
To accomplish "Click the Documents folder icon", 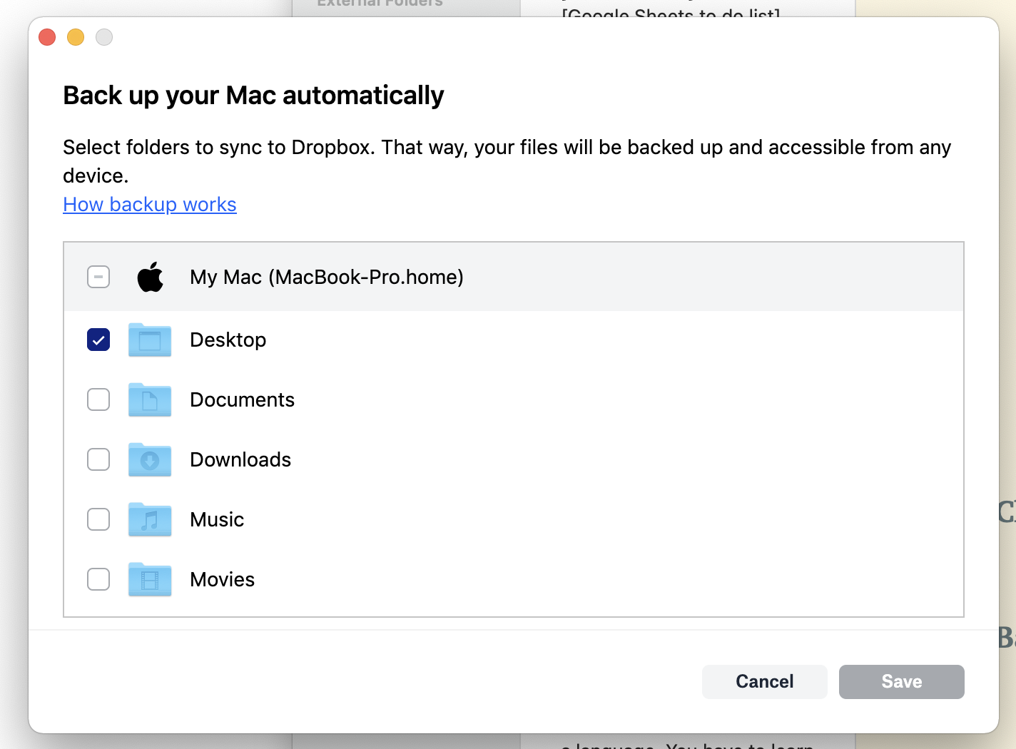I will click(x=150, y=399).
